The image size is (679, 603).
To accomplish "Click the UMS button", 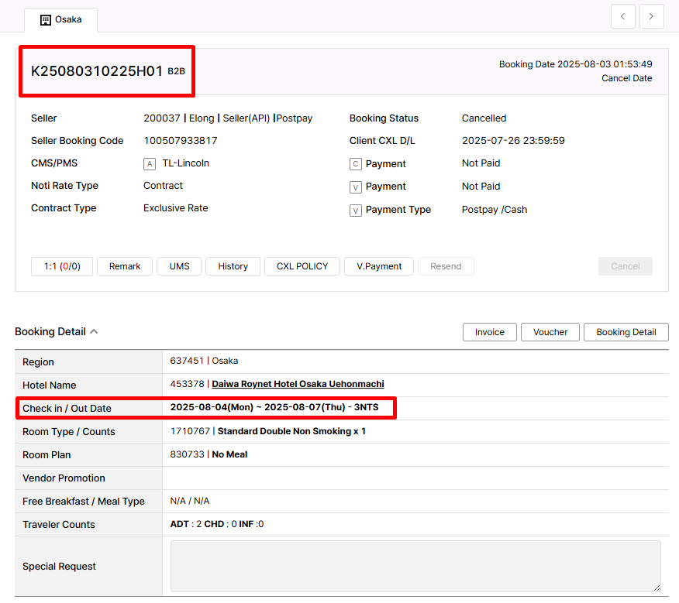I will pos(179,266).
